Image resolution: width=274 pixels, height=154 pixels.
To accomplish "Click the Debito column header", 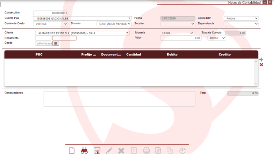I will coord(172,55).
